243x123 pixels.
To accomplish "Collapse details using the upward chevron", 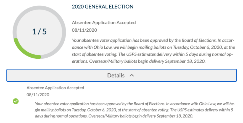I will (132, 75).
